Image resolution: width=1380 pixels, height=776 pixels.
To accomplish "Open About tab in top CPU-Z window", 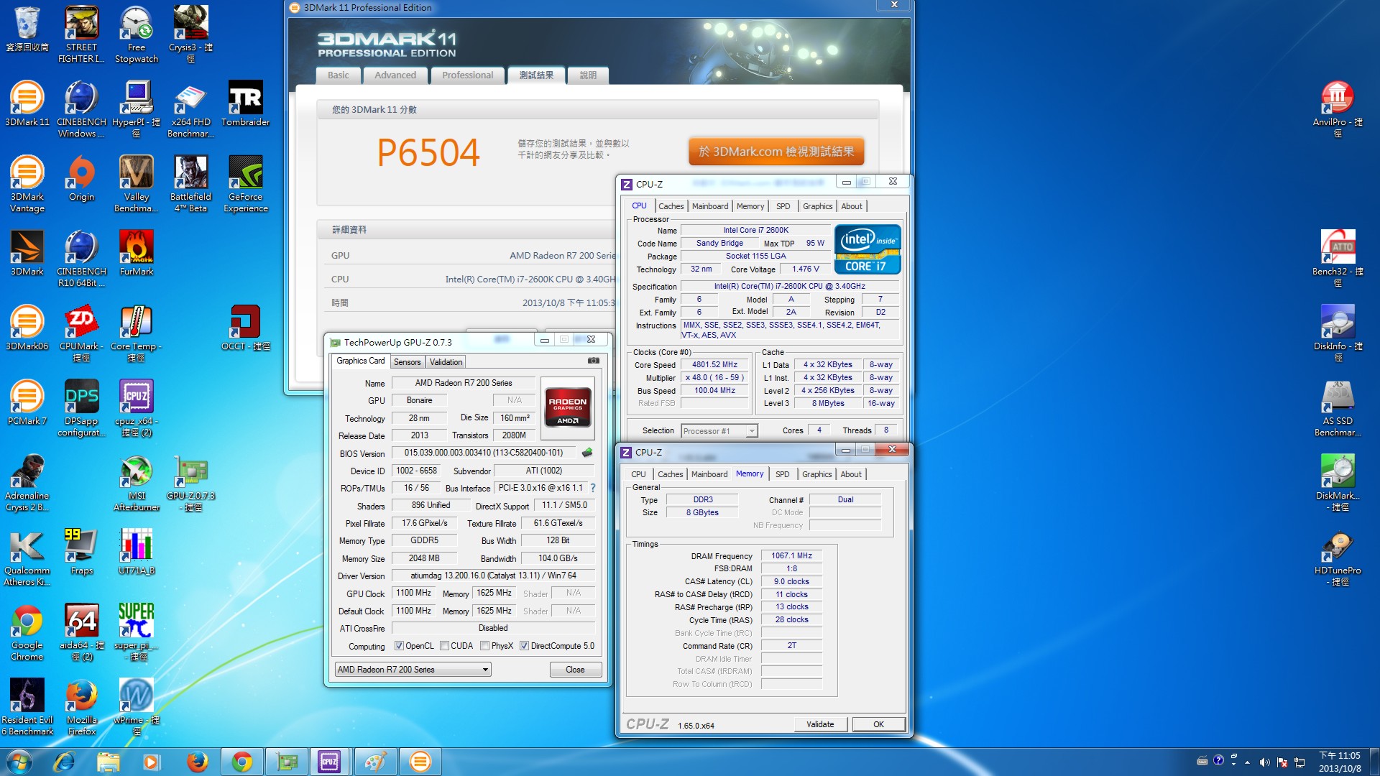I will coord(852,206).
